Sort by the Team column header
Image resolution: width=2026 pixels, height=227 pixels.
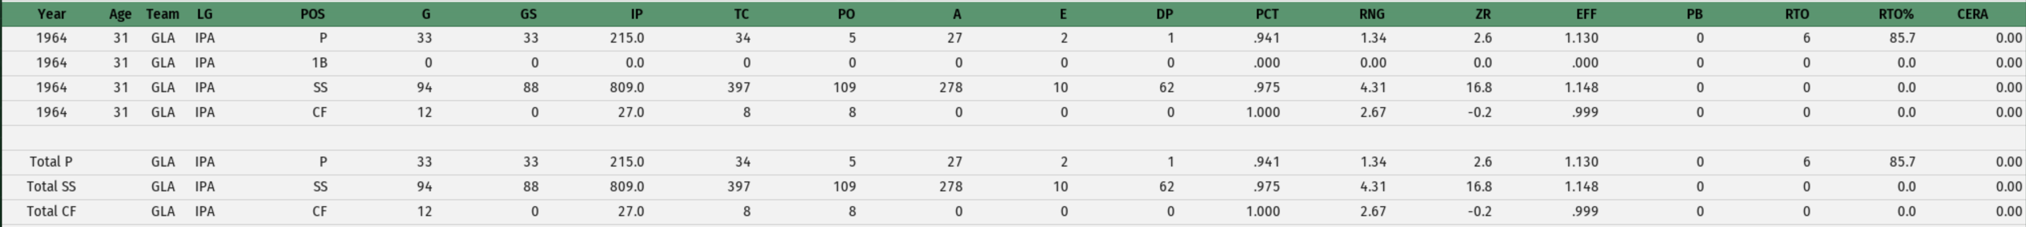163,14
